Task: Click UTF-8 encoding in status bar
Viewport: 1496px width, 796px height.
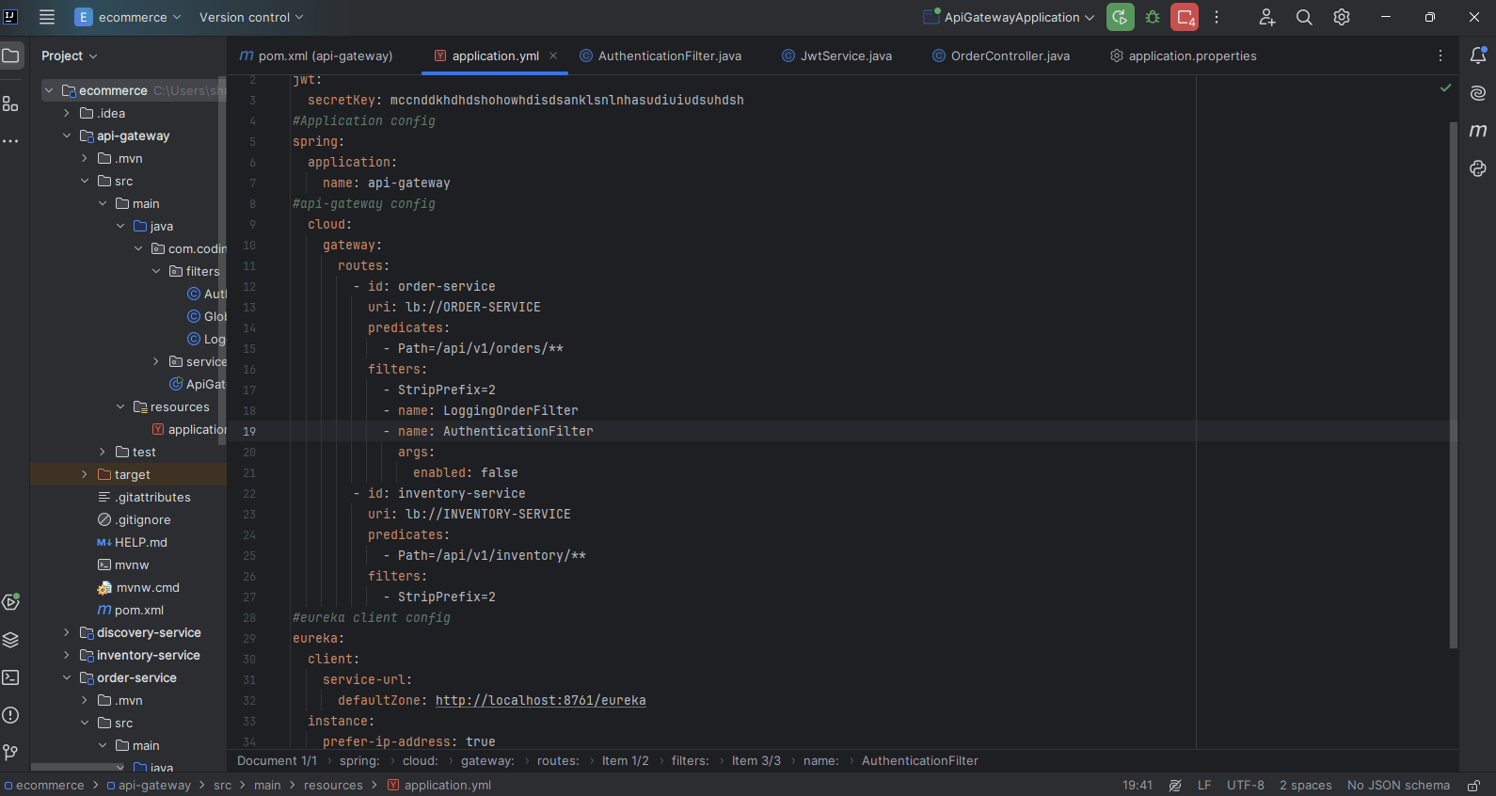Action: 1246,786
